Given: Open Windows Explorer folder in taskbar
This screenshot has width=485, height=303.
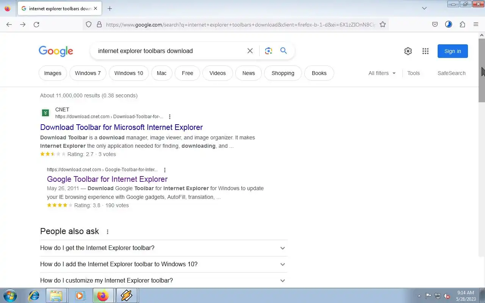Looking at the screenshot, I should coord(56,295).
